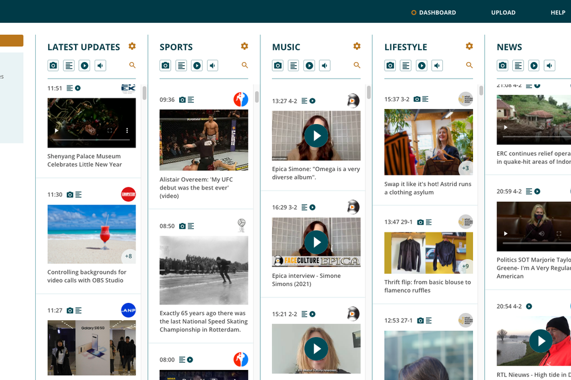571x380 pixels.
Task: Open the Upload menu item
Action: pos(503,12)
